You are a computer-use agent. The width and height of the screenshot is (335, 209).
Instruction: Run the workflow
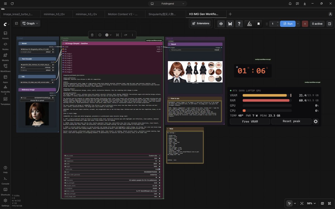click(x=288, y=24)
